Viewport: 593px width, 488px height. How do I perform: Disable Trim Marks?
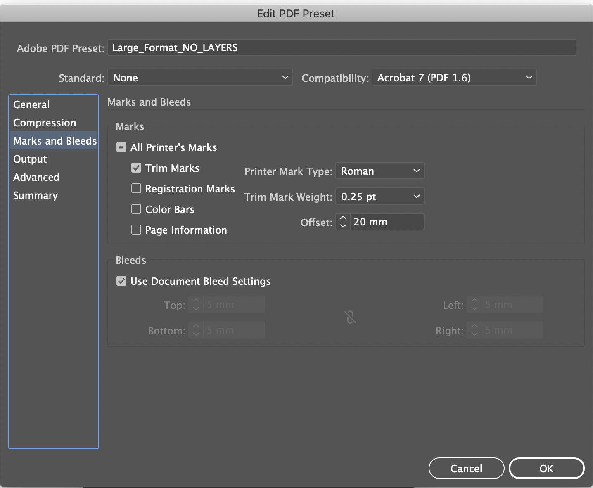tap(136, 168)
